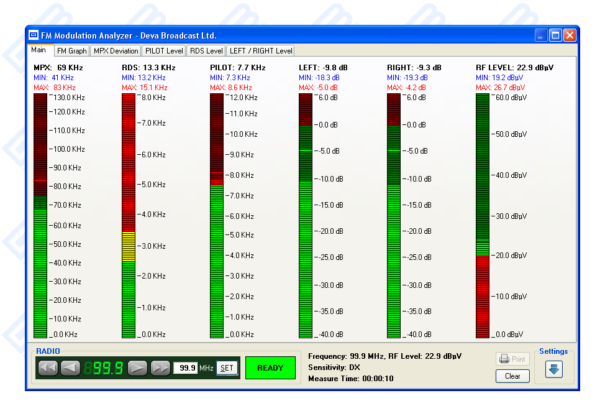This screenshot has height=416, width=605.
Task: Select the Main tab
Action: pos(39,50)
